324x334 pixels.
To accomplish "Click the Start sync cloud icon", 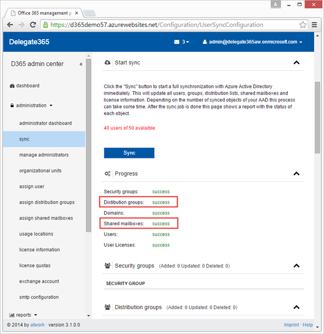I will [107, 62].
